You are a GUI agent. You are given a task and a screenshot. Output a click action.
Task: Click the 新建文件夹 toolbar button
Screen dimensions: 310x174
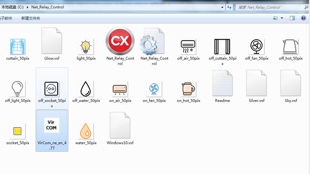(x=30, y=18)
